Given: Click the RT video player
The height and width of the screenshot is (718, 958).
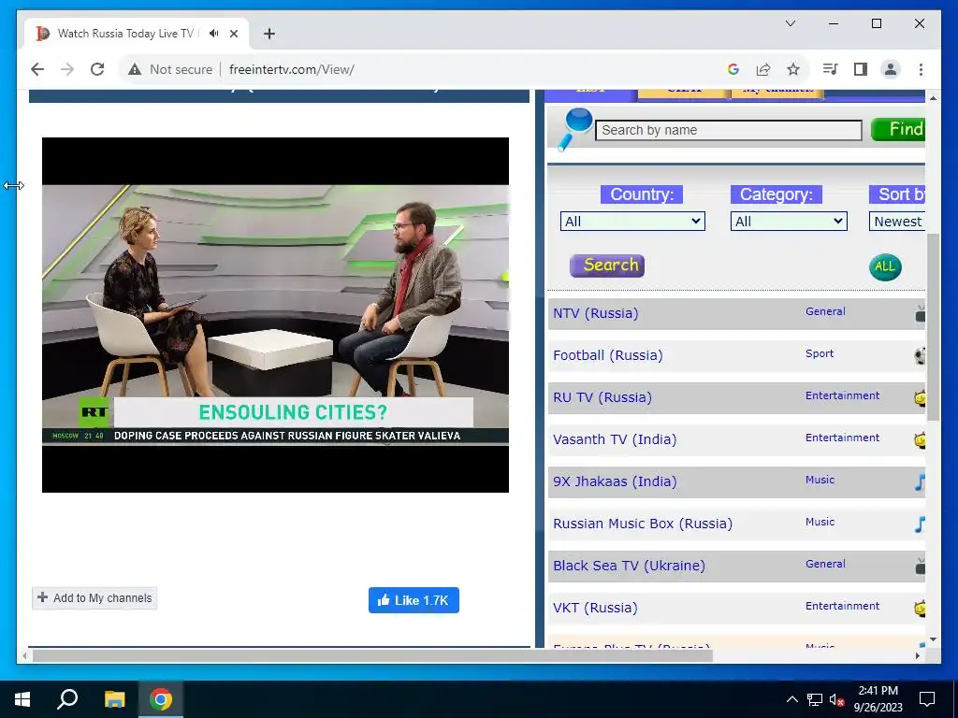Looking at the screenshot, I should (x=275, y=314).
